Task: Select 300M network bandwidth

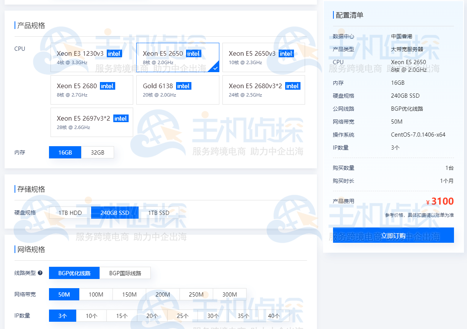Action: tap(230, 294)
